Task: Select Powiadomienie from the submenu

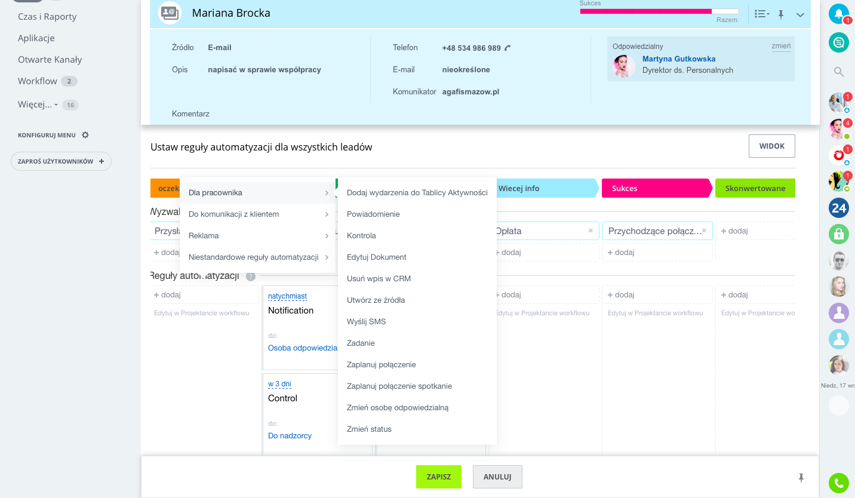Action: [x=373, y=214]
